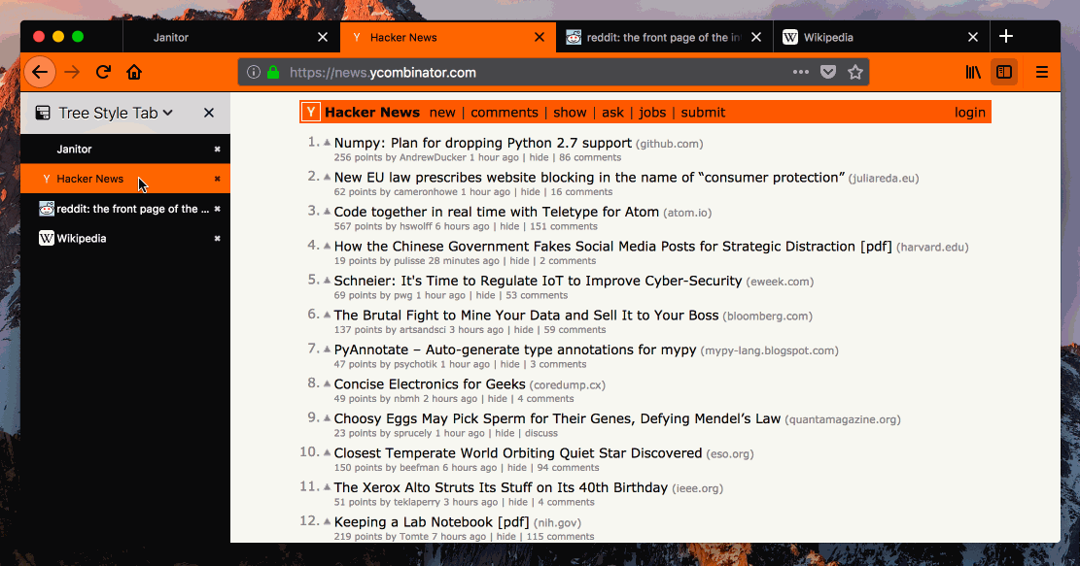The width and height of the screenshot is (1080, 566).
Task: Click the Y Combinator logo
Action: tap(311, 112)
